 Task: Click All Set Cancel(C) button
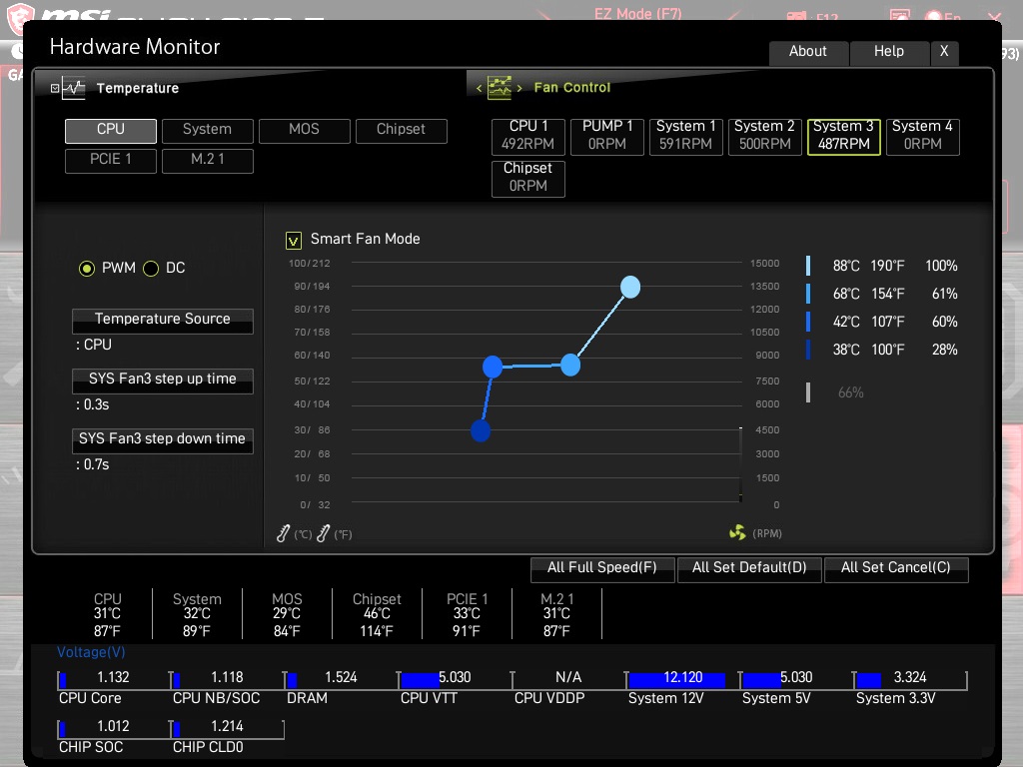896,568
